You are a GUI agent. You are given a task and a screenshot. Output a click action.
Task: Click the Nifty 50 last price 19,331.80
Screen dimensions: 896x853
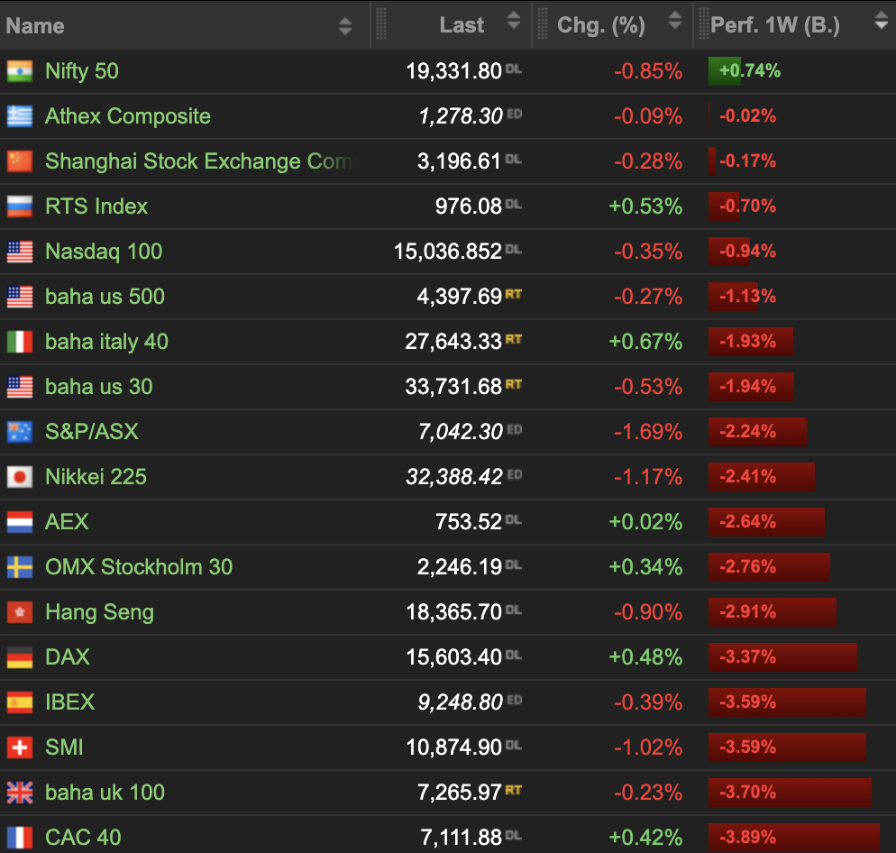click(x=453, y=71)
